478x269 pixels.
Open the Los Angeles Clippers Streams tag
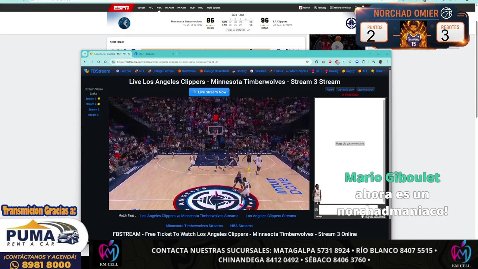(x=271, y=216)
